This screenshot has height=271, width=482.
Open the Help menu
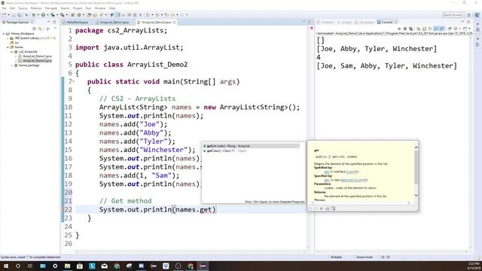pos(112,8)
